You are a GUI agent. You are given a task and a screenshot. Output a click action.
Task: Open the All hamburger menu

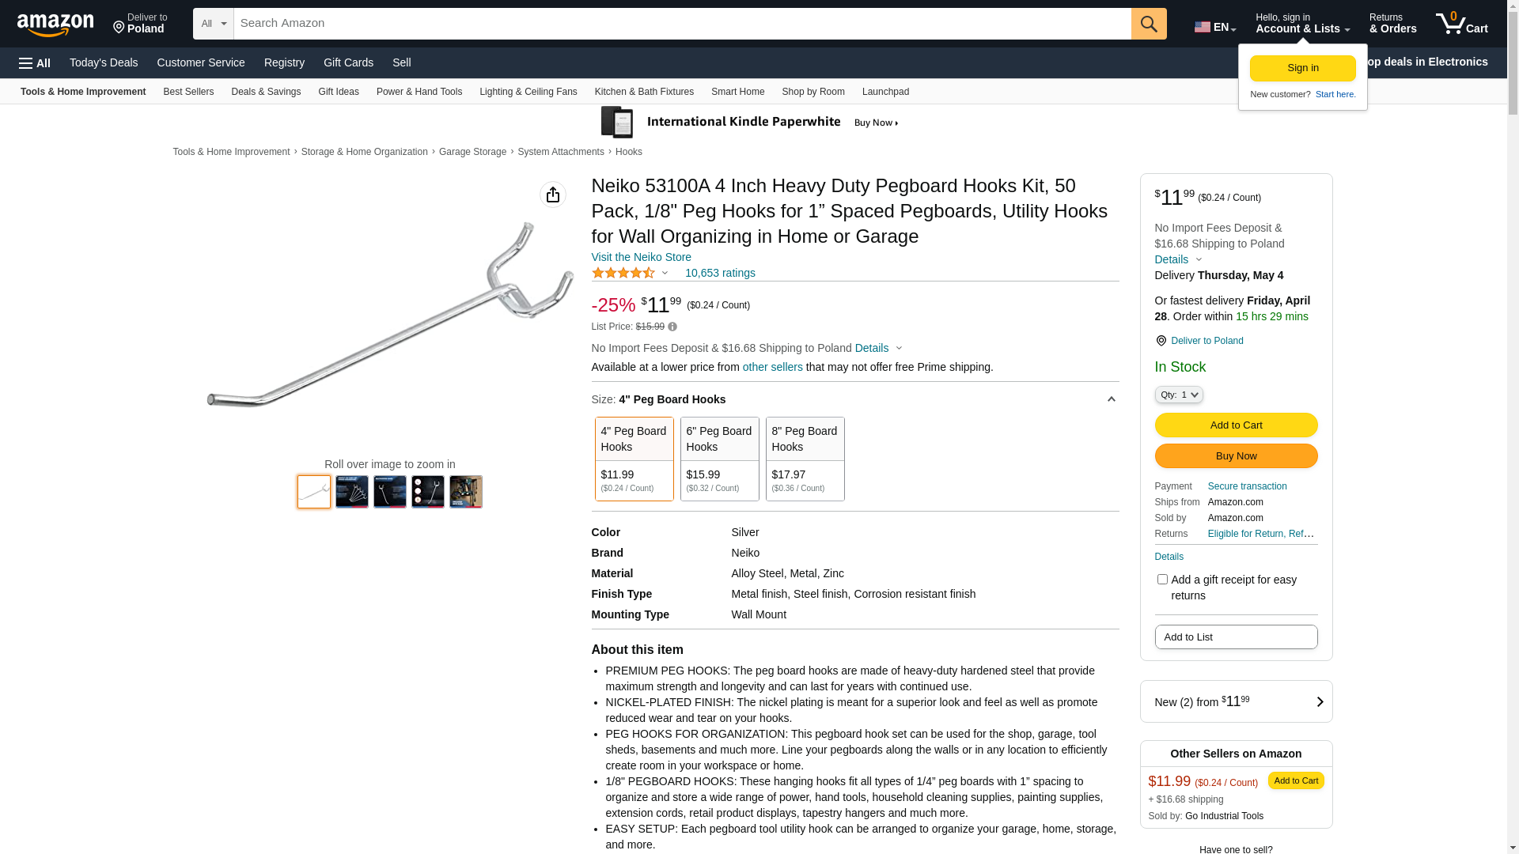point(35,62)
